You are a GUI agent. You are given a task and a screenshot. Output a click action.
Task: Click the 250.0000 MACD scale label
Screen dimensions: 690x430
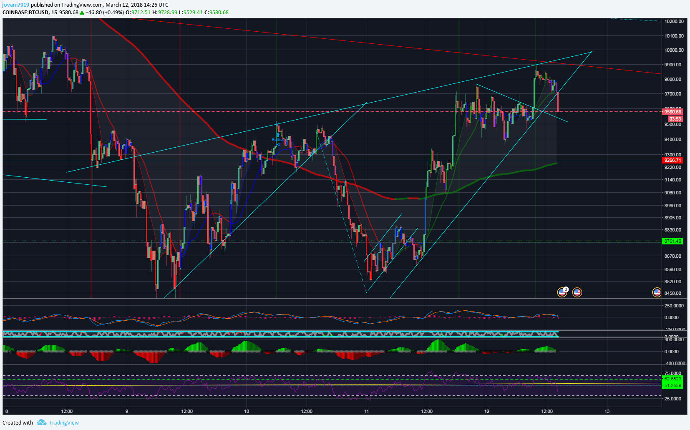coord(674,306)
